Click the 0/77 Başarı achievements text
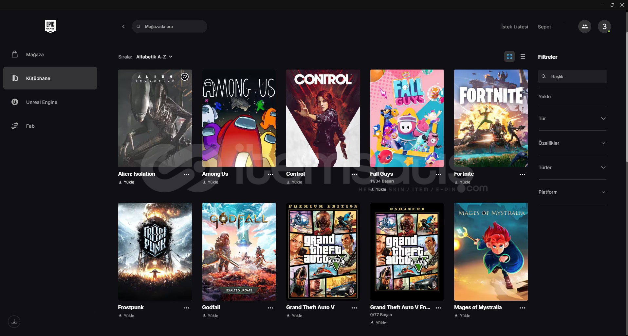 point(381,315)
